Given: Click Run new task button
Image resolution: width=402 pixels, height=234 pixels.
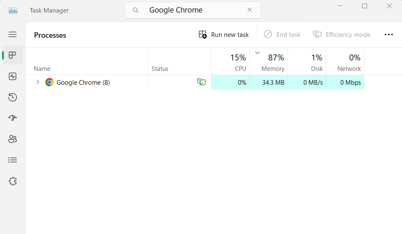Looking at the screenshot, I should [x=224, y=35].
